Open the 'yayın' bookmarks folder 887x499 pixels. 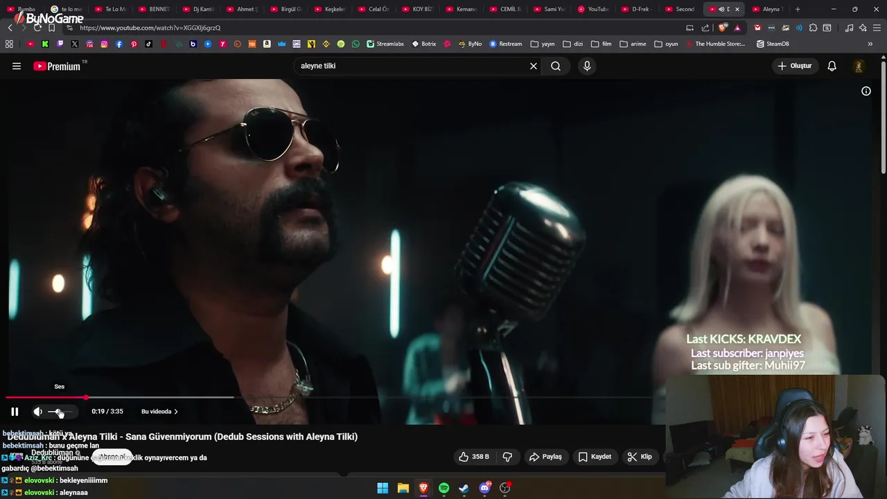click(x=543, y=44)
